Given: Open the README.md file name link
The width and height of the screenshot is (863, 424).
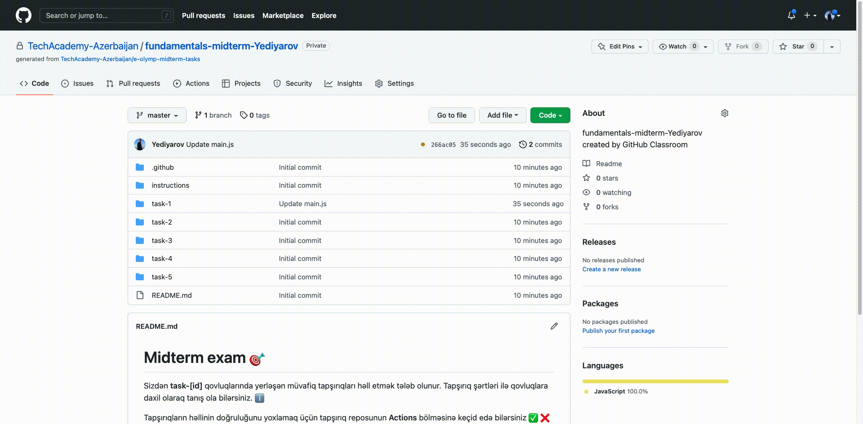Looking at the screenshot, I should click(172, 295).
